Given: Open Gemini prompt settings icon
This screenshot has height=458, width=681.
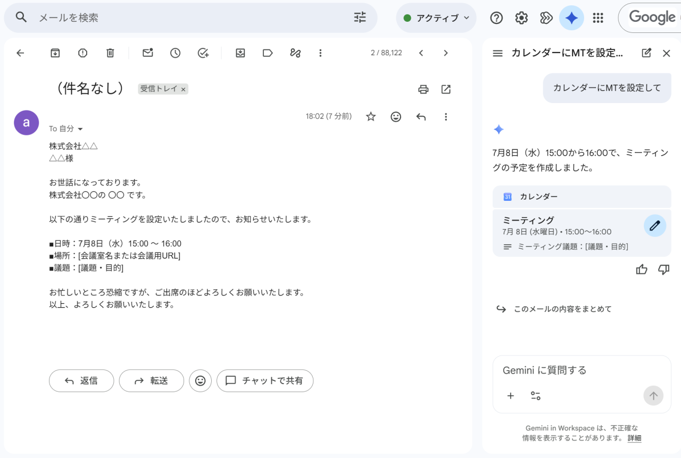Looking at the screenshot, I should click(x=536, y=396).
